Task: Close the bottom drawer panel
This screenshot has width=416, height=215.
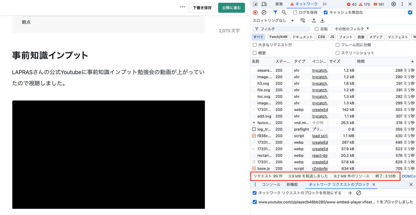Action: tap(411, 184)
